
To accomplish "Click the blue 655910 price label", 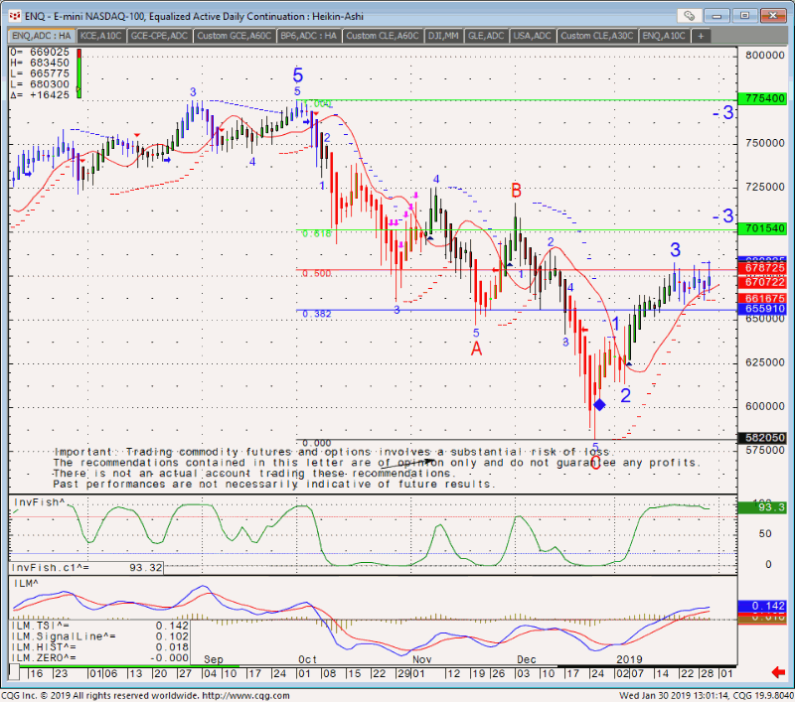I will tap(764, 310).
